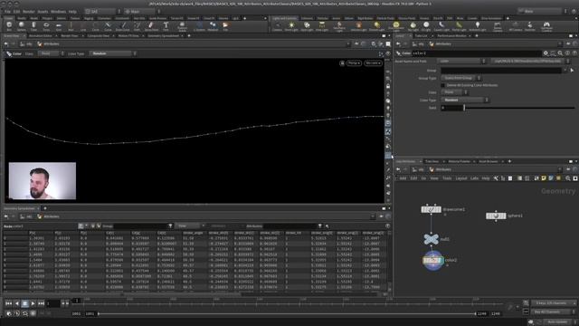Open the parameter pane gear settings menu
579x326 pixels.
(546, 53)
